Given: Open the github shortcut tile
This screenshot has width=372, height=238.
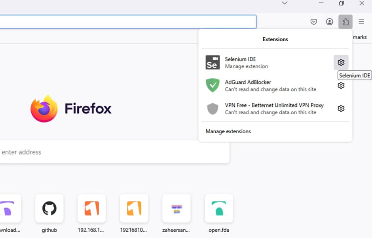Looking at the screenshot, I should coord(49,209).
